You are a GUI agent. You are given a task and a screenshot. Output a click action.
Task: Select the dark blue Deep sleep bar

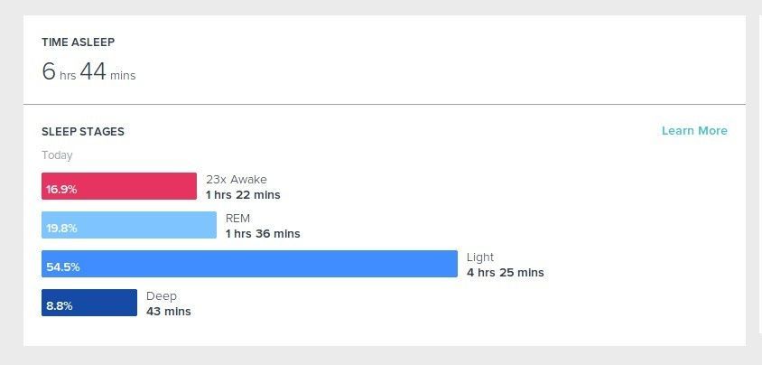coord(89,303)
